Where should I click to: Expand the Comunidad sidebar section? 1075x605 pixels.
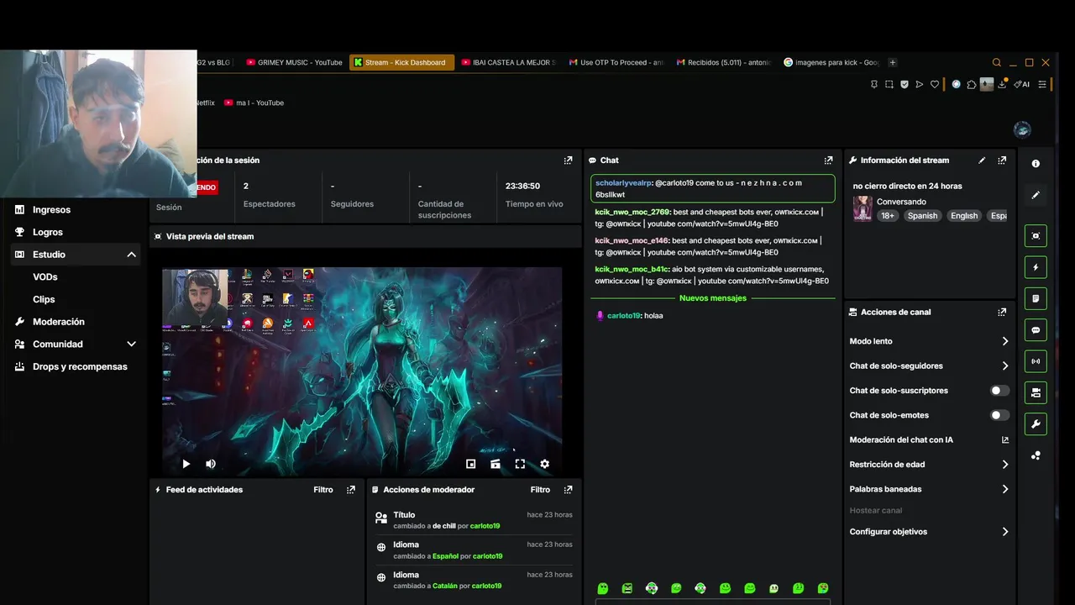point(131,344)
